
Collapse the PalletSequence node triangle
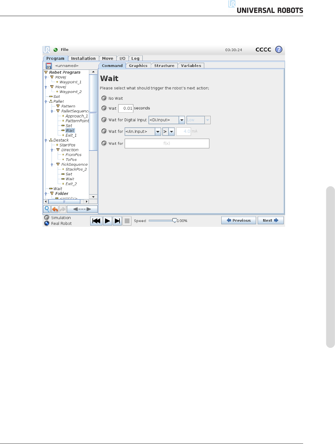[58, 111]
